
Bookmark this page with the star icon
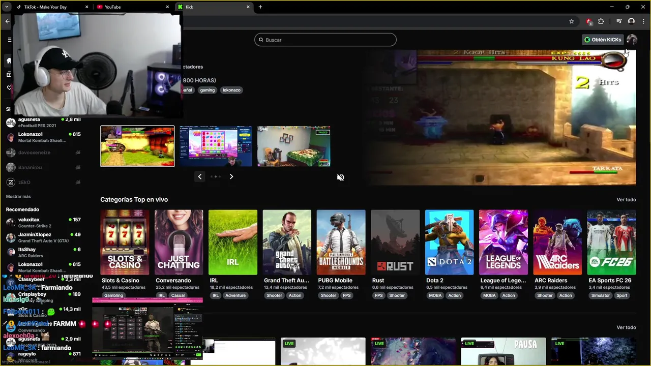click(572, 21)
